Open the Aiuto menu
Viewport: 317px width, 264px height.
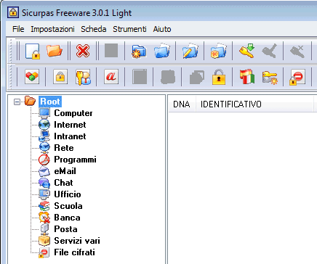click(x=162, y=29)
